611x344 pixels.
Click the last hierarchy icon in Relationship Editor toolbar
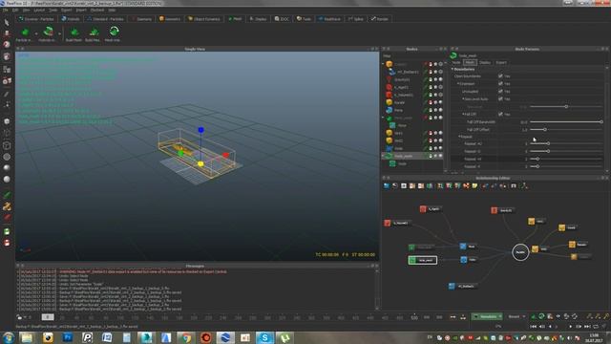point(524,186)
